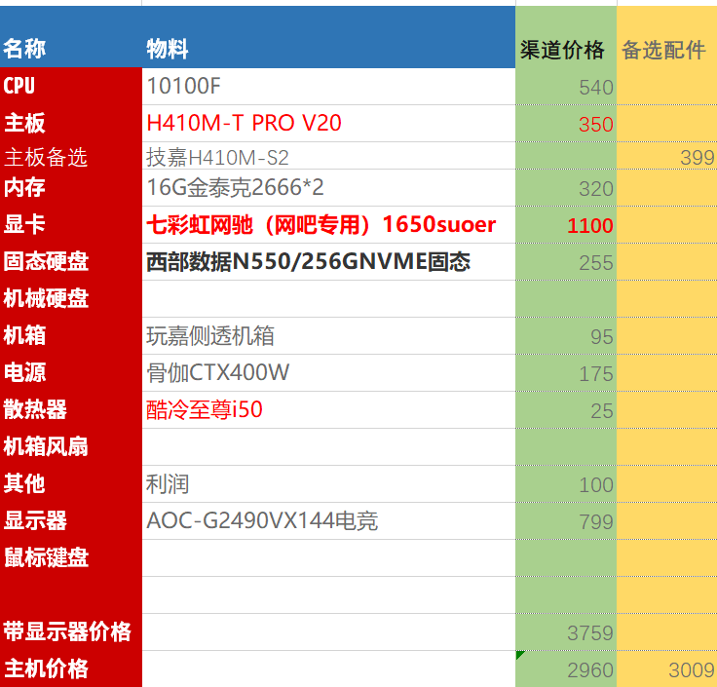Select the memory price 320
Viewport: 717px width, 687px height.
566,188
